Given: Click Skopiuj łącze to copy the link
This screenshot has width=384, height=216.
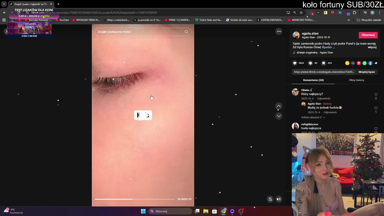Looking at the screenshot, I should 366,72.
